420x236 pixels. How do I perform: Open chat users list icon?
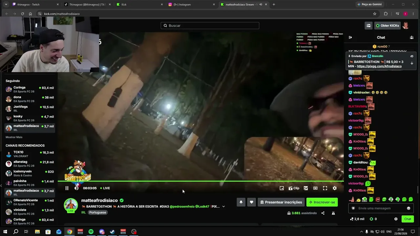[x=412, y=37]
